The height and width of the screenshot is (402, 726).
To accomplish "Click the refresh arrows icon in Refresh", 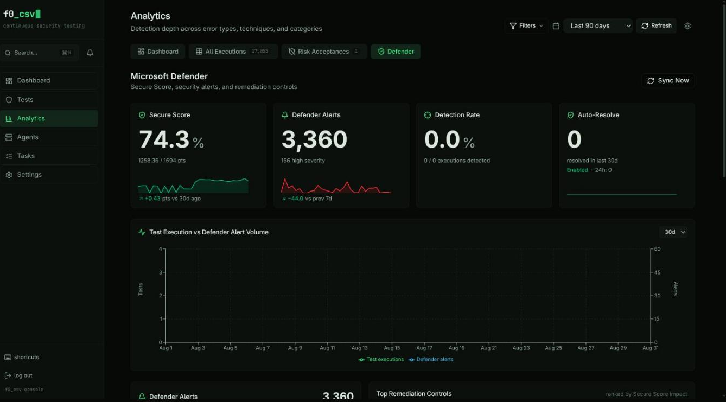I will [x=645, y=26].
